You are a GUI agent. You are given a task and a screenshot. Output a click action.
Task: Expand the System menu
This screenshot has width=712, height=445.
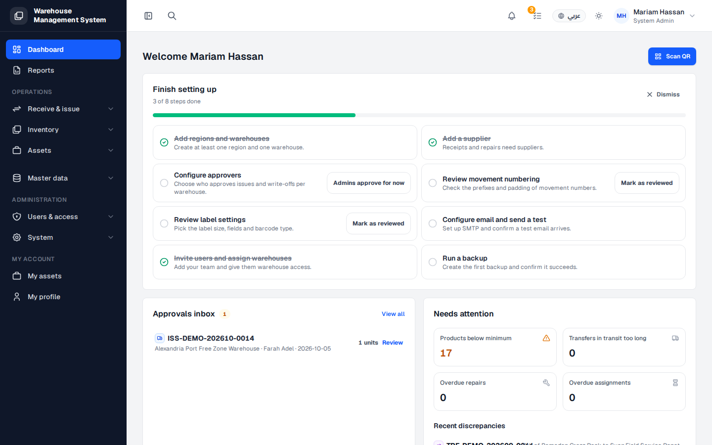coord(63,237)
